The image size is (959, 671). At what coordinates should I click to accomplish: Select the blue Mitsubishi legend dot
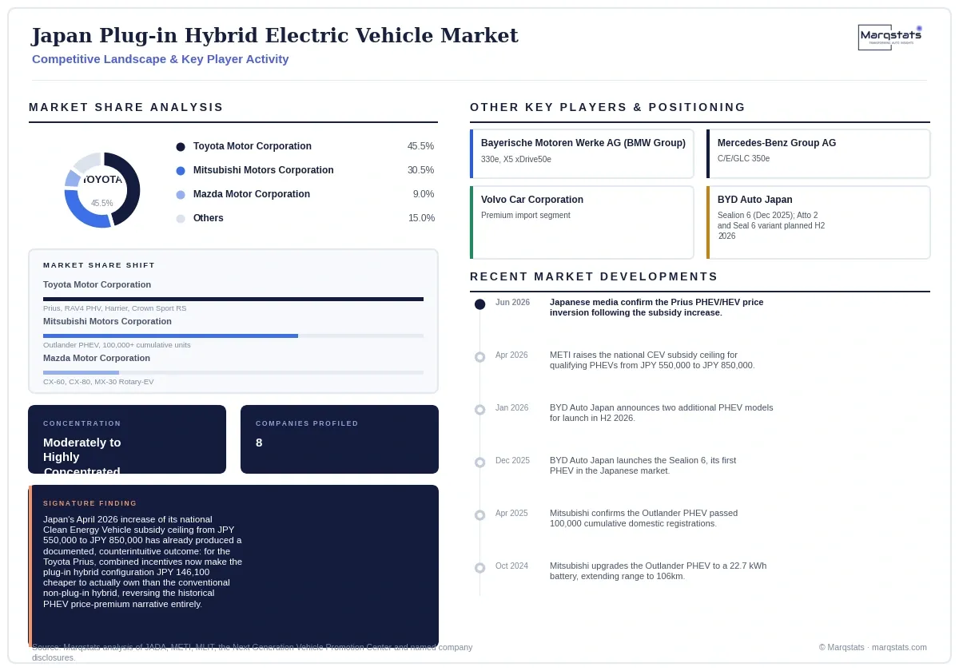coord(181,171)
